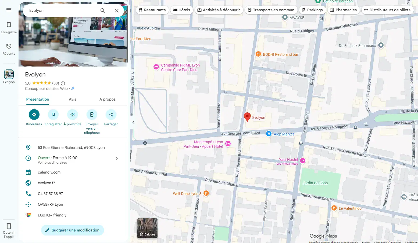This screenshot has height=243, width=418.
Task: Click the red Evolyon map pin
Action: [247, 117]
